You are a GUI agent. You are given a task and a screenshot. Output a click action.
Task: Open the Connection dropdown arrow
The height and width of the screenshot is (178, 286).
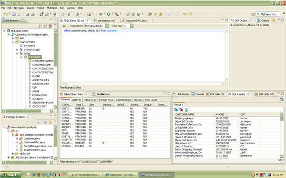click(107, 26)
